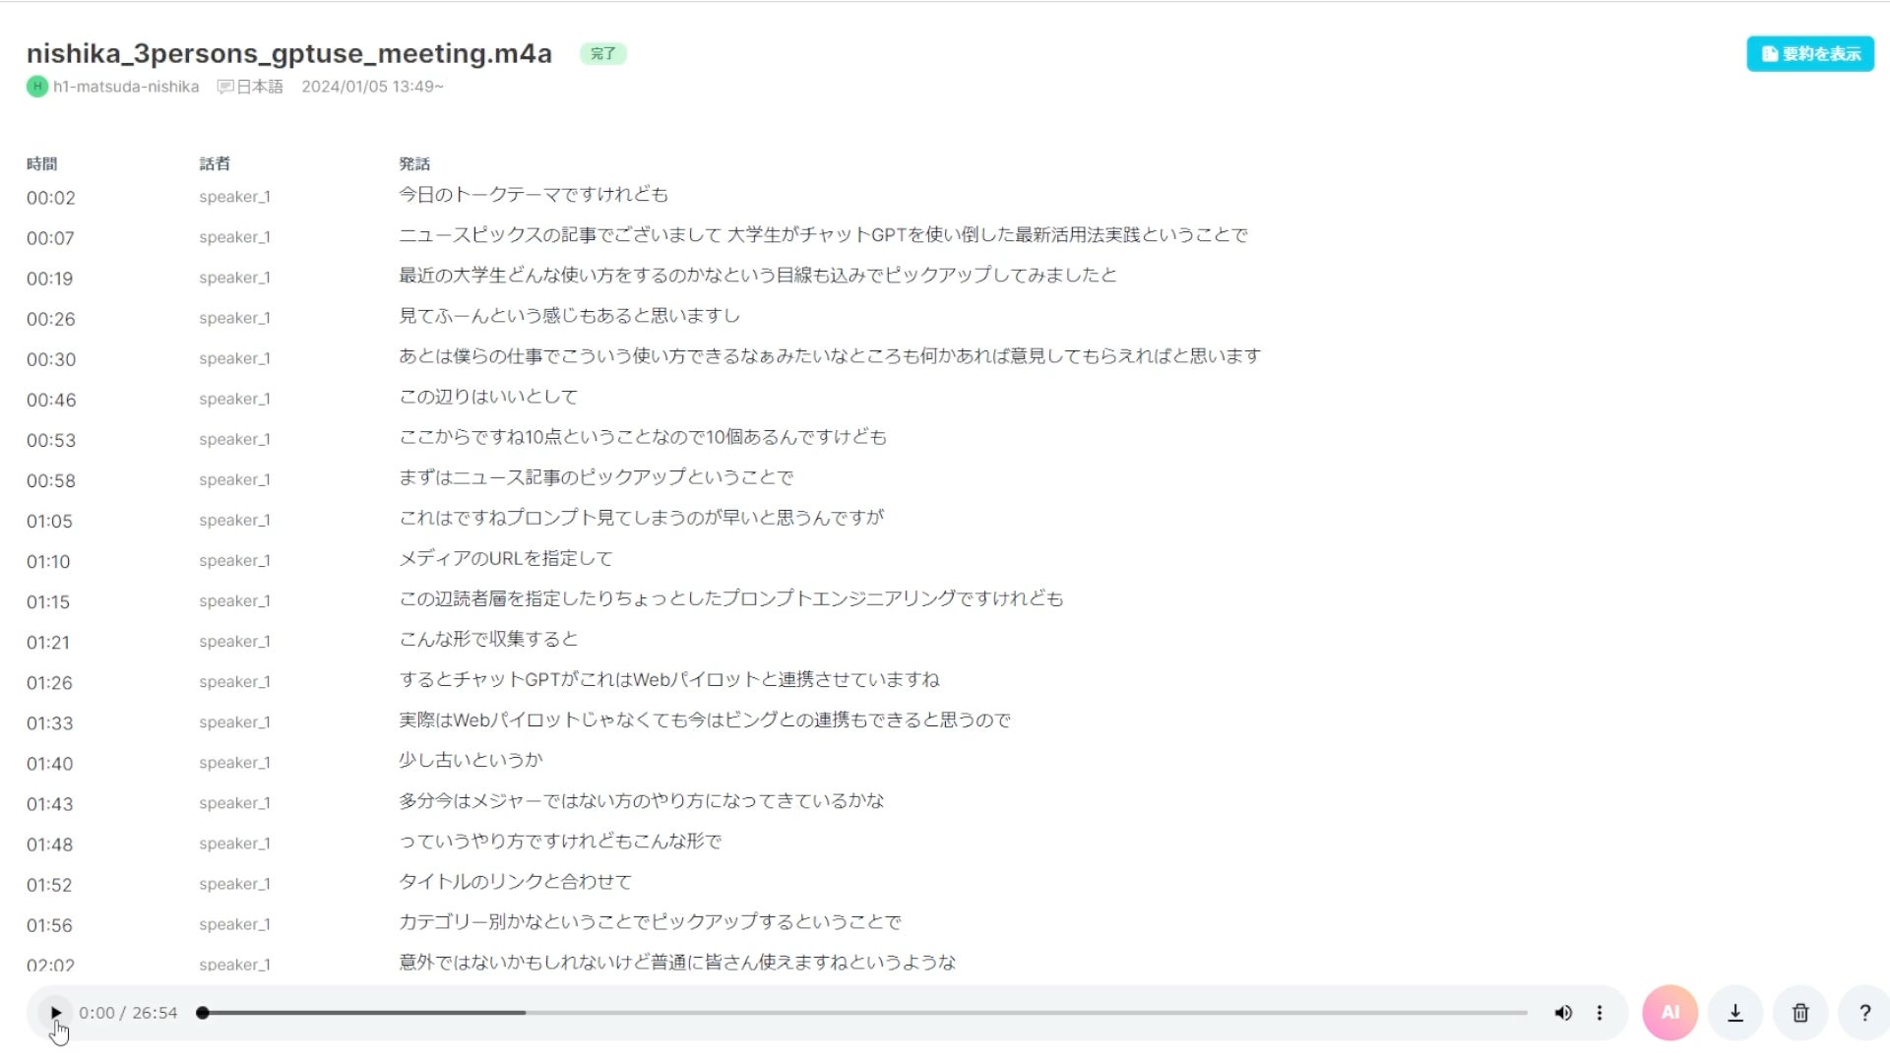The width and height of the screenshot is (1890, 1063).
Task: Jump to the 01:26 timestamp
Action: pos(49,683)
